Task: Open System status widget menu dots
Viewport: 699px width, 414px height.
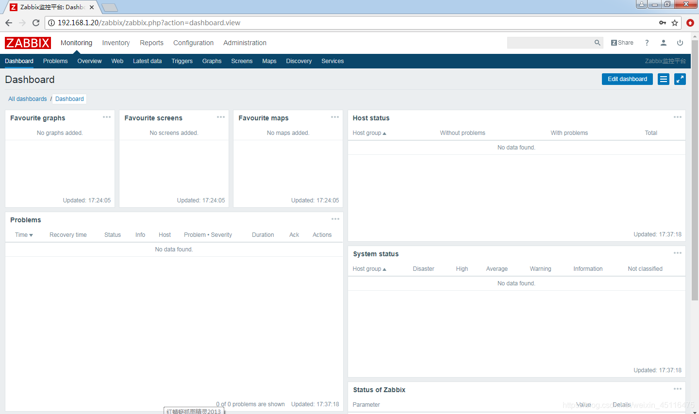Action: click(x=678, y=253)
